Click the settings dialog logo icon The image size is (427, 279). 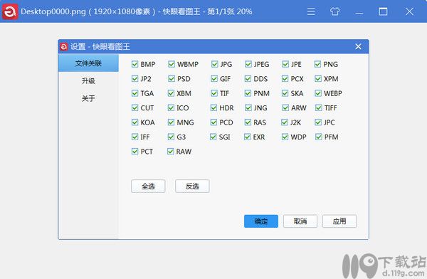pyautogui.click(x=64, y=46)
